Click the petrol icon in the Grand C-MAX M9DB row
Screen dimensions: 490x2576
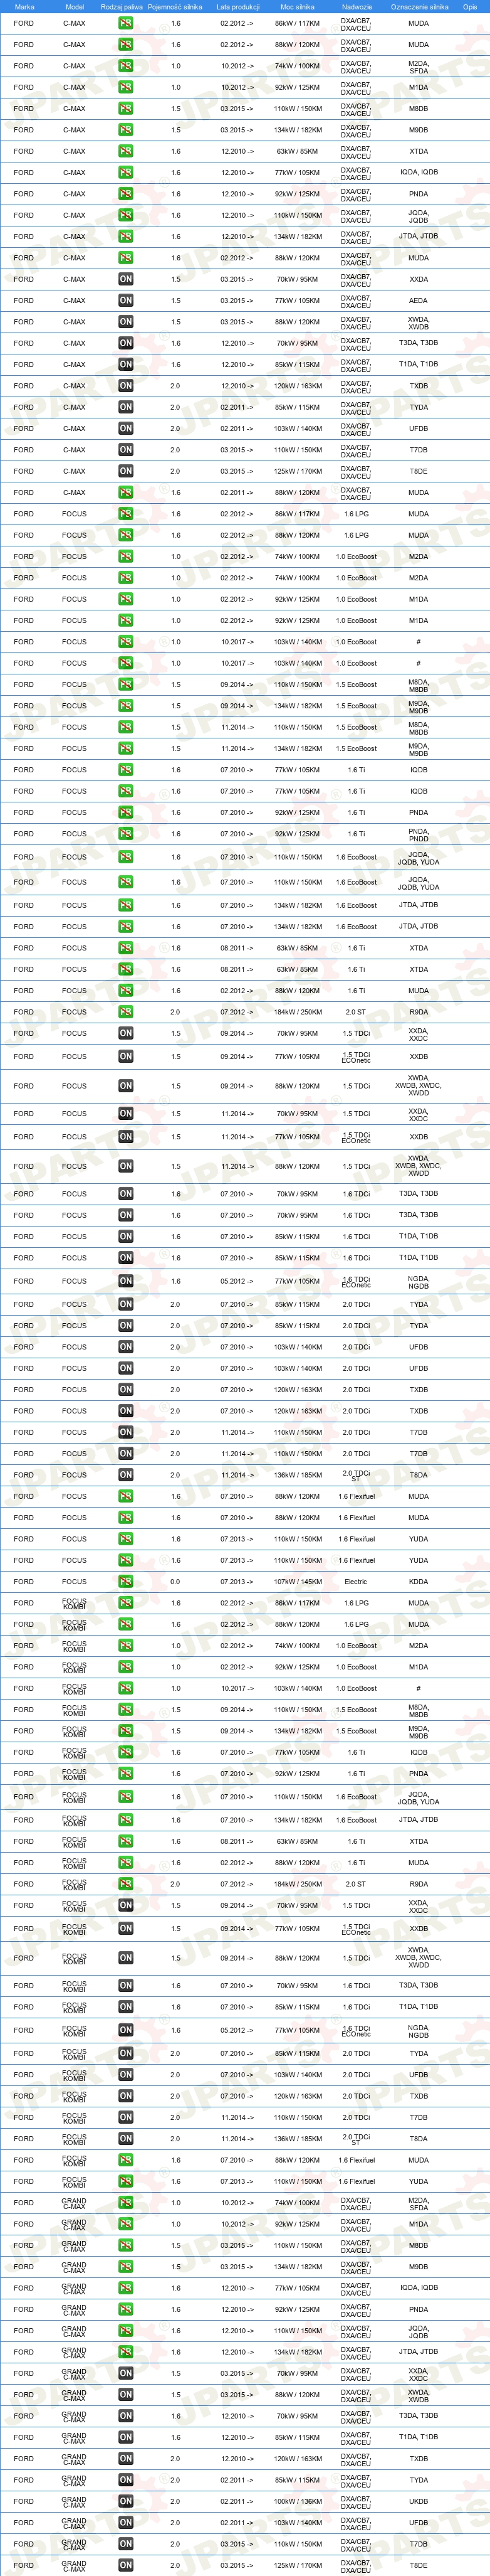click(126, 2267)
